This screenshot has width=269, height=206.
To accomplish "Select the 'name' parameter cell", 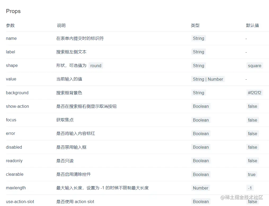I will (11, 38).
